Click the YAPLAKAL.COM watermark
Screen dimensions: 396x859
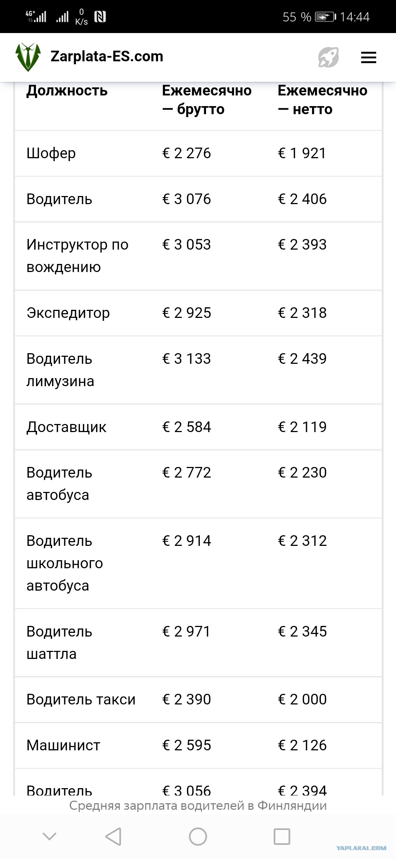362,848
